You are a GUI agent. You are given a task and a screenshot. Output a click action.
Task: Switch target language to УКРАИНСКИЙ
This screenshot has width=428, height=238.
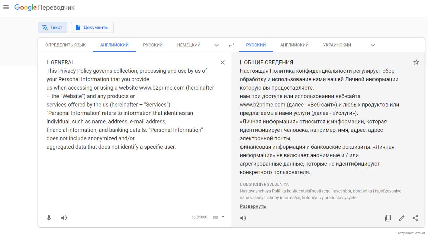[x=337, y=45]
